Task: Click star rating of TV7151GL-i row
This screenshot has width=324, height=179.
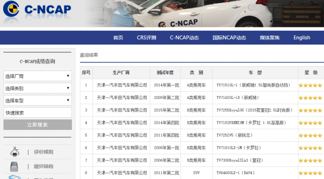Action: (310, 85)
